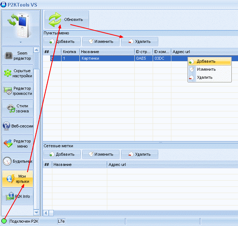The height and width of the screenshot is (226, 238).
Task: Click Добавить in Сетевые метки toolbar
Action: [x=62, y=154]
